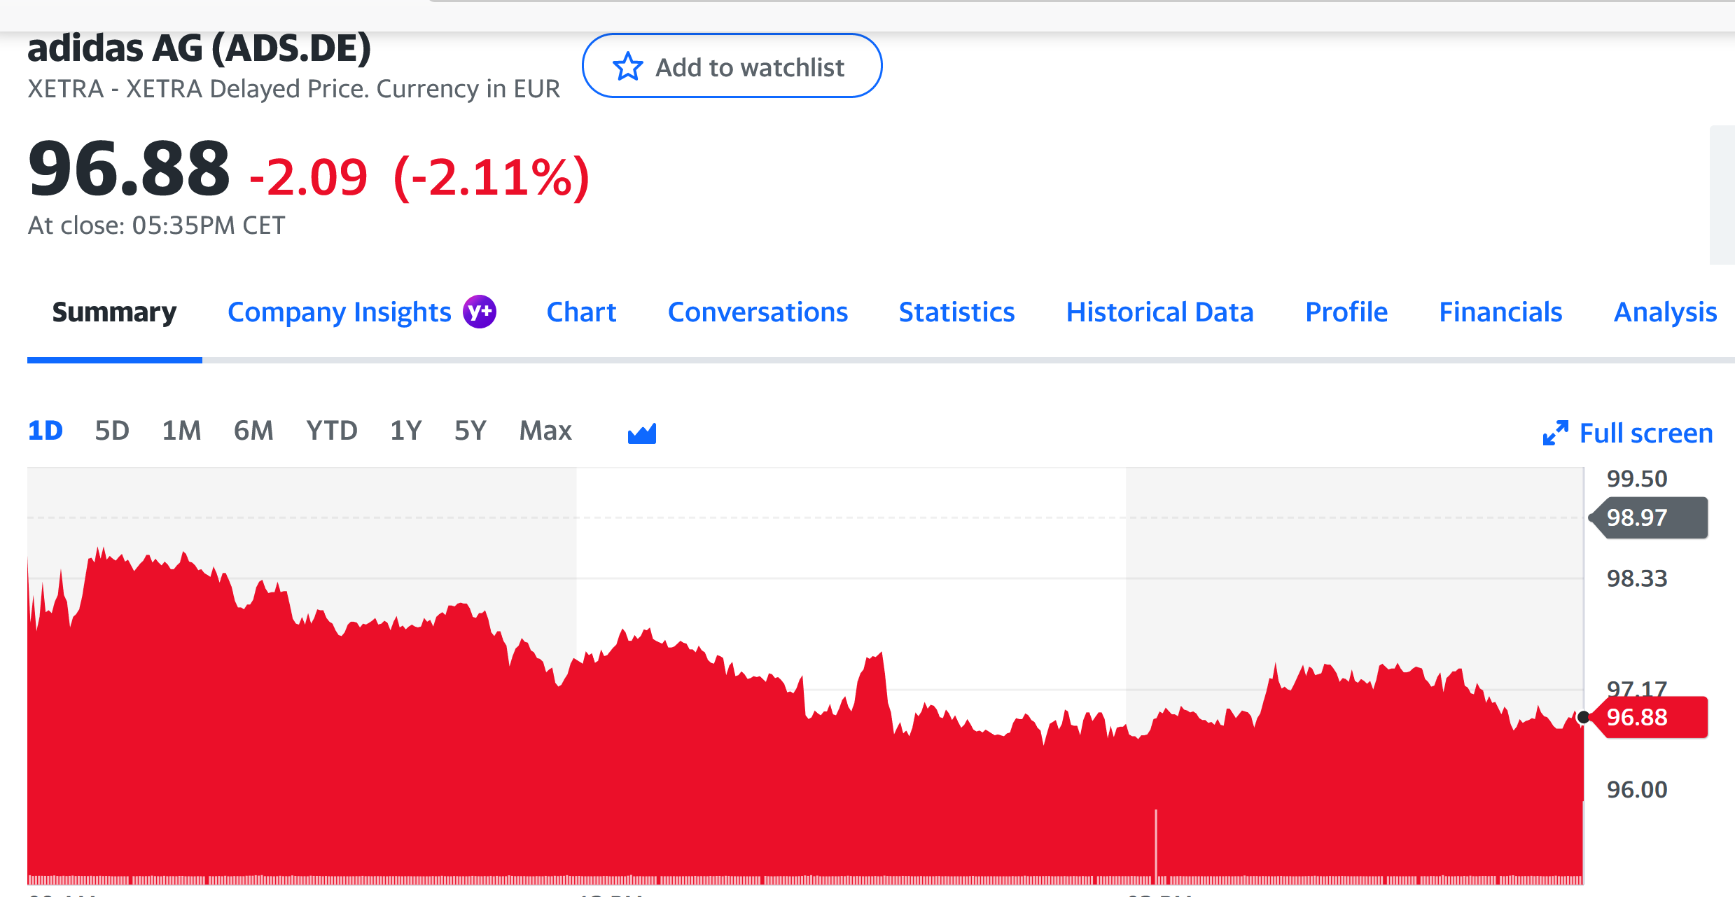Viewport: 1735px width, 897px height.
Task: Select the 5D time range
Action: pos(111,431)
